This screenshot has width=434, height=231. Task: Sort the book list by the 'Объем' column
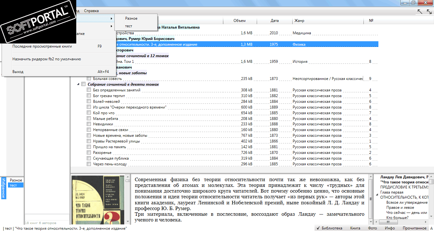240,21
